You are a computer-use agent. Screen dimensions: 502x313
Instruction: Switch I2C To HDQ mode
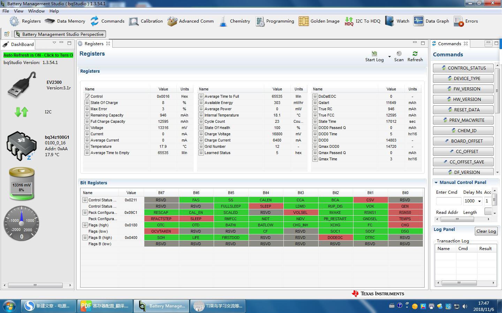point(362,21)
